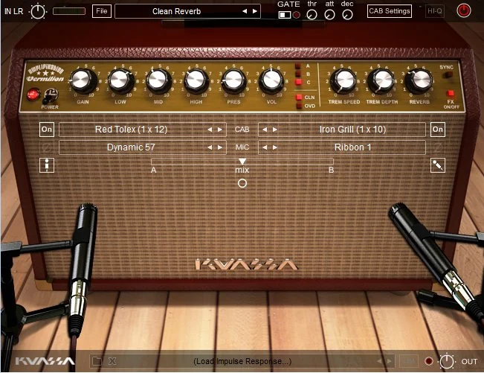The image size is (484, 373).
Task: Open the Dynamic 57 mic selector
Action: pyautogui.click(x=142, y=147)
